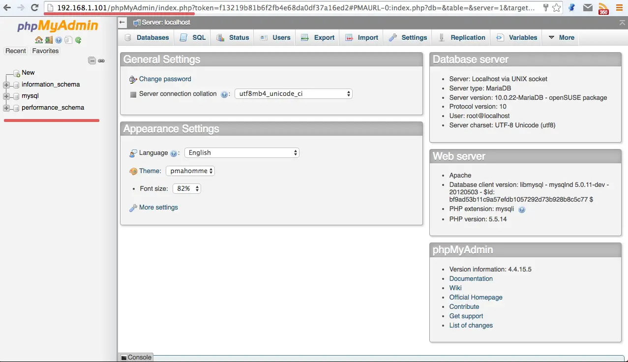Open the List of changes link
This screenshot has width=628, height=362.
[471, 326]
